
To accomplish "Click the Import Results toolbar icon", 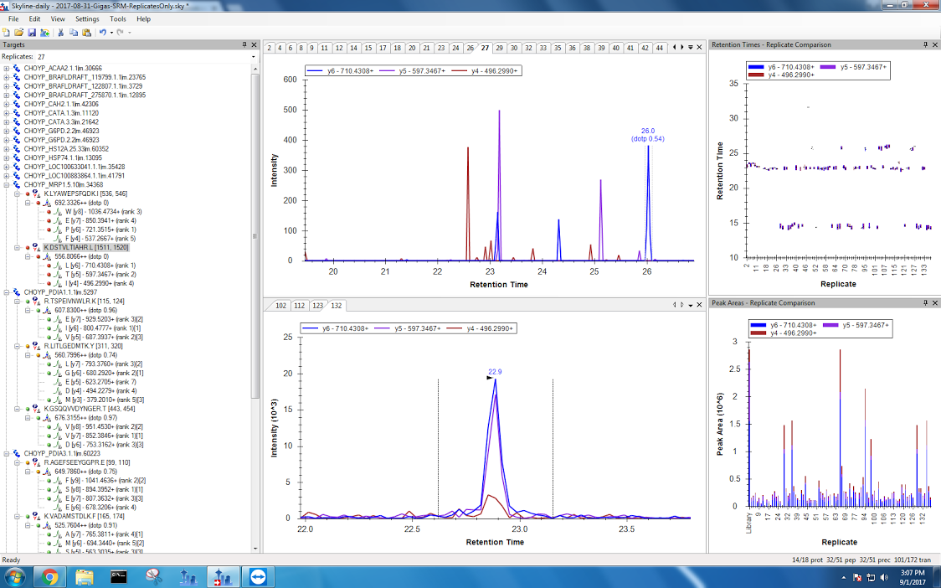I will [44, 32].
